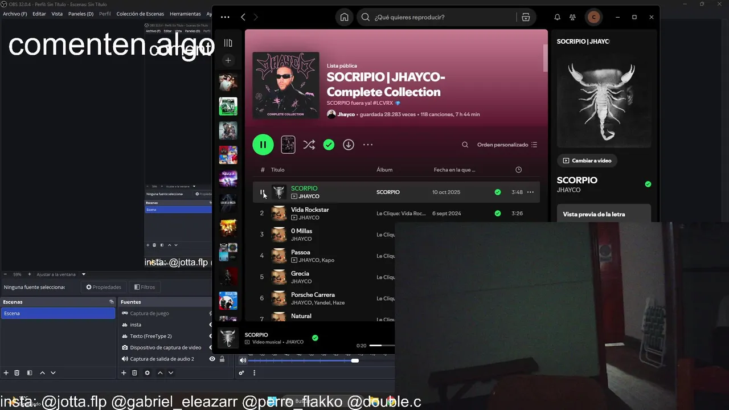The image size is (729, 410).
Task: Toggle visibility of Captura de salida de audio 2
Action: point(212,359)
